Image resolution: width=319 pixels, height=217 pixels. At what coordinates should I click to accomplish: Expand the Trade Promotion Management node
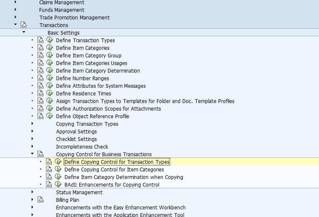coord(15,17)
